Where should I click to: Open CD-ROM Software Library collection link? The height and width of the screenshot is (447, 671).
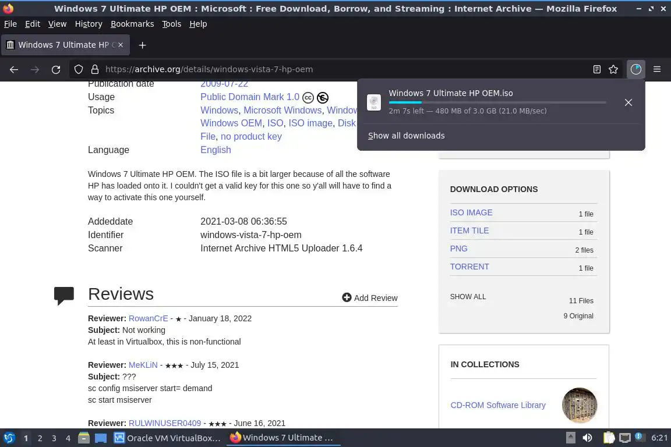coord(498,405)
